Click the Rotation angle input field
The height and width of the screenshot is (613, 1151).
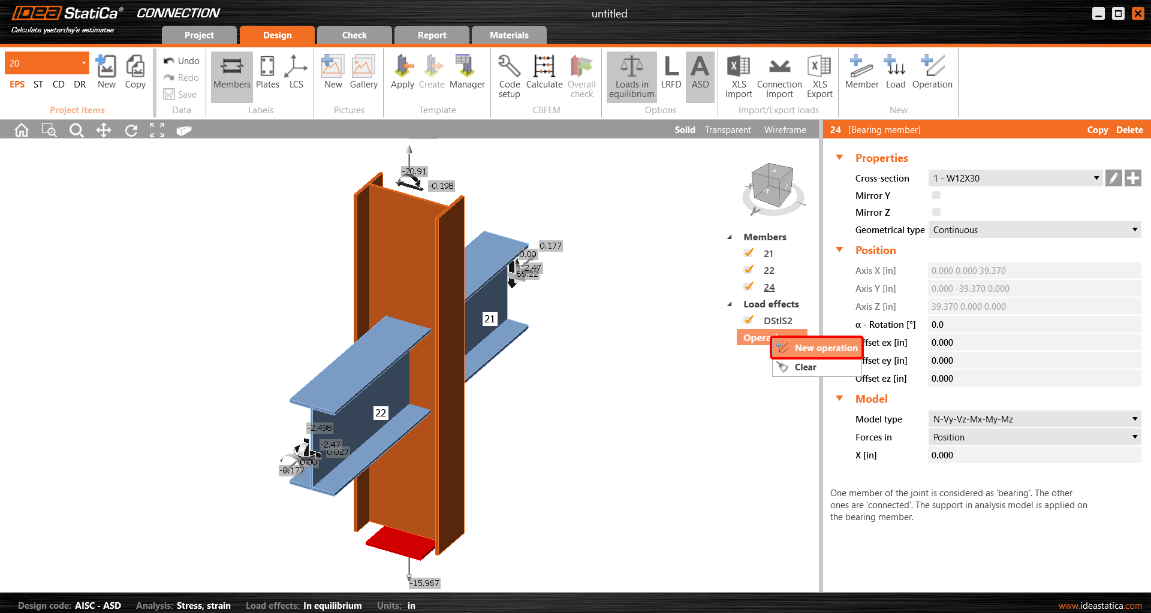(x=1034, y=324)
